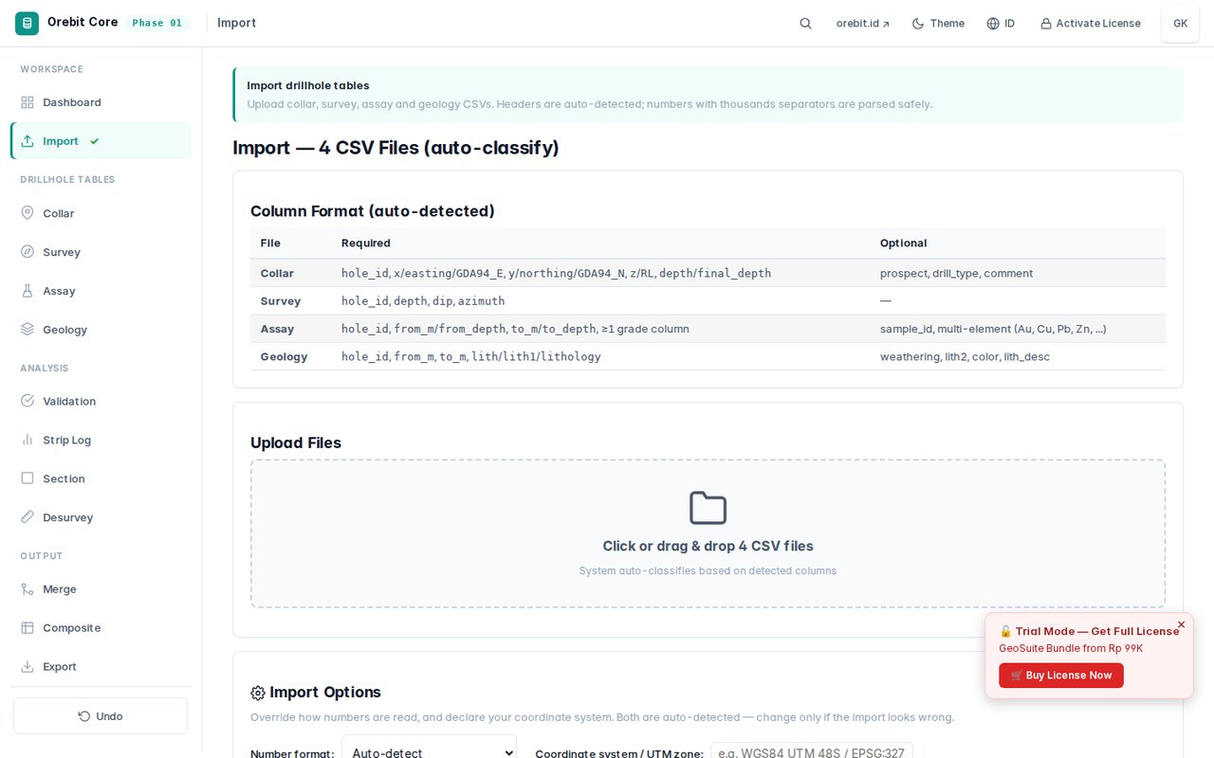Click the drag & drop CSV upload zone
1214x758 pixels.
tap(708, 533)
